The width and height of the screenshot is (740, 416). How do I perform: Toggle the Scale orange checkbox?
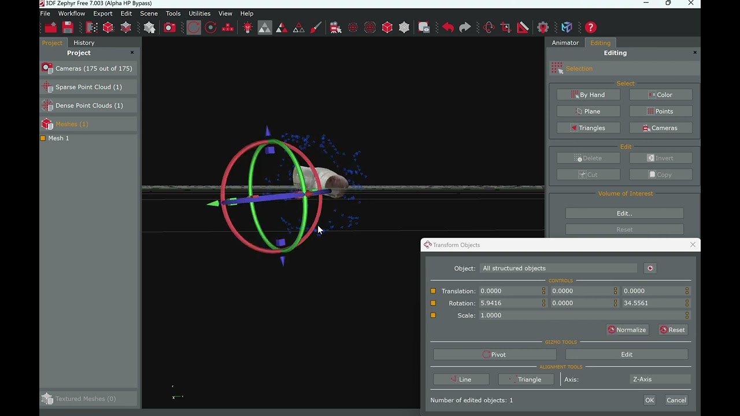point(433,315)
